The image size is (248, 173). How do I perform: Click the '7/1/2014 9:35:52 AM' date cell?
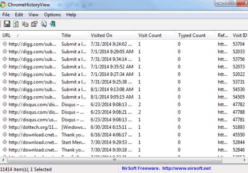tap(112, 67)
